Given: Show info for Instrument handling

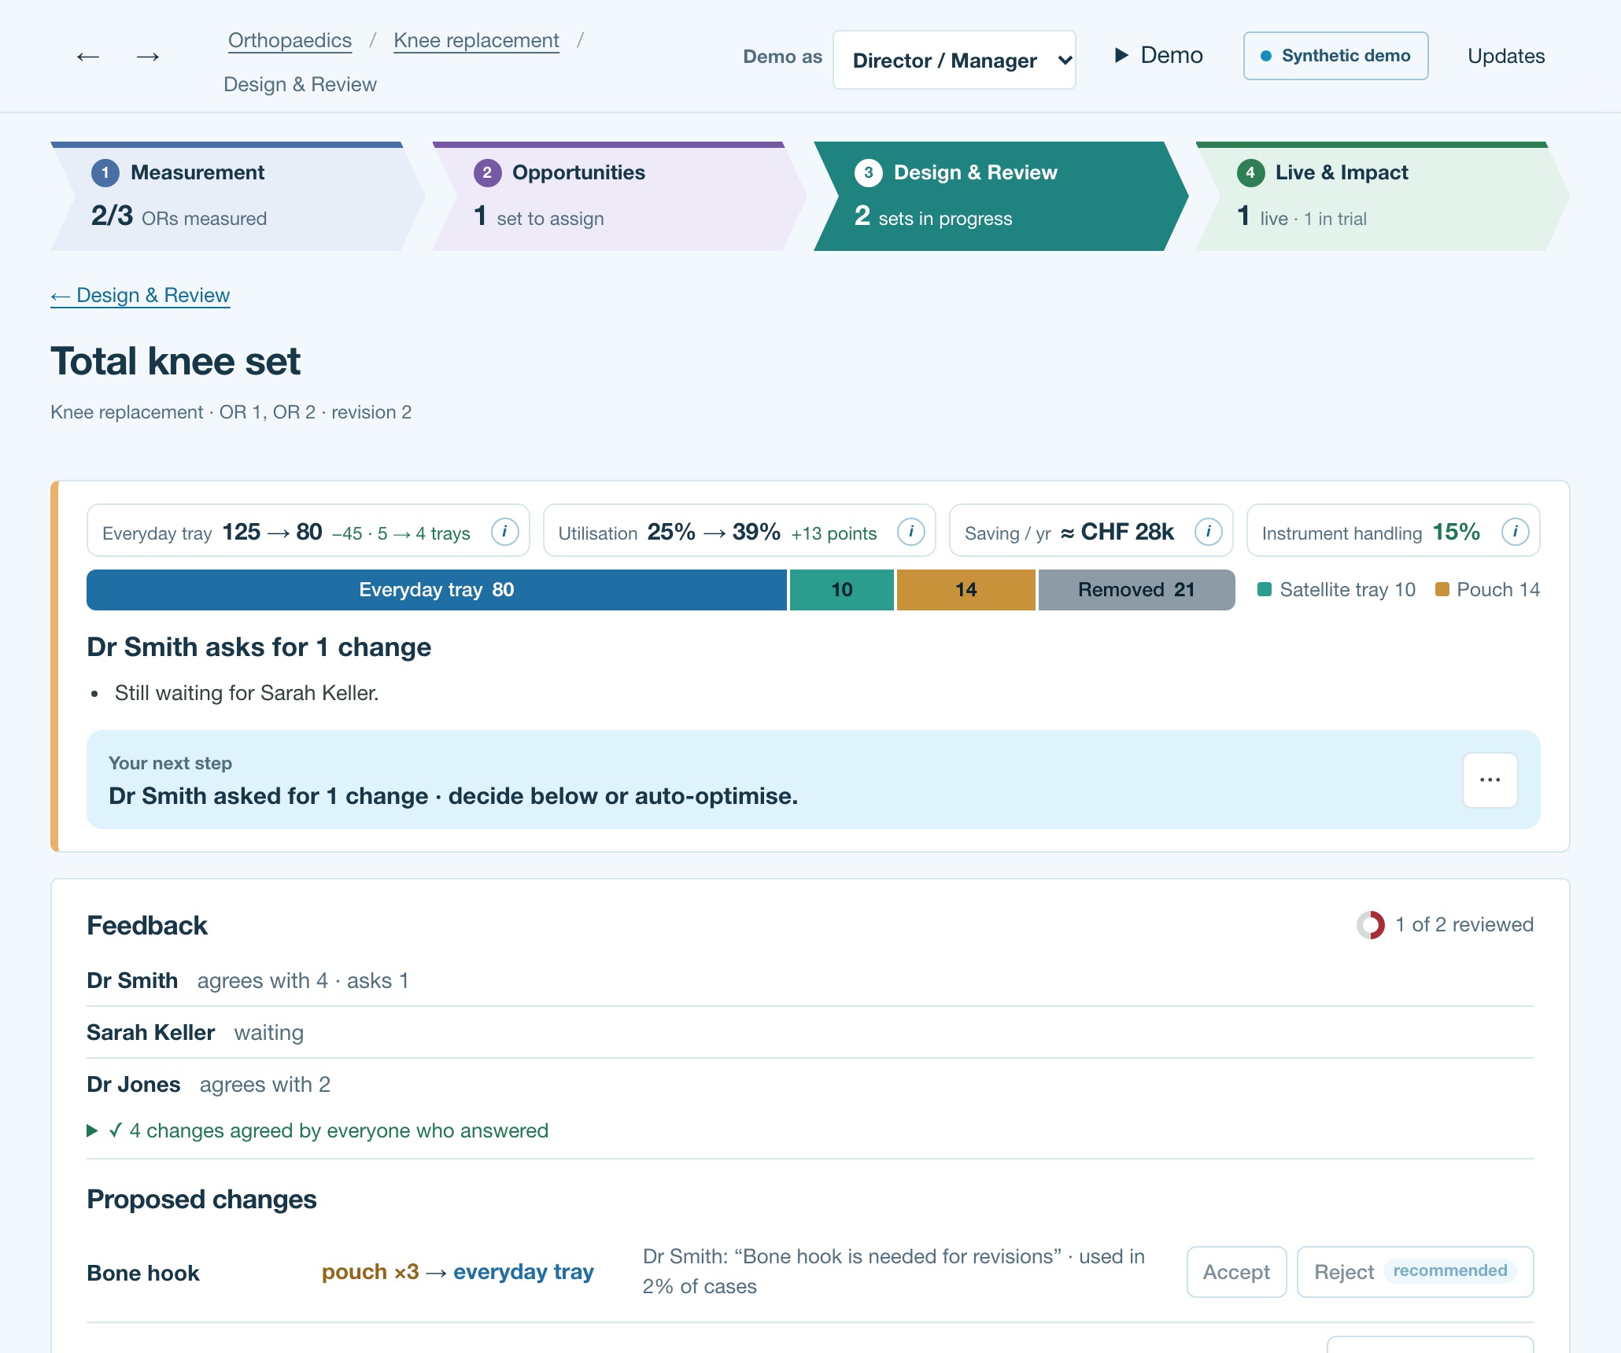Looking at the screenshot, I should (x=1515, y=532).
